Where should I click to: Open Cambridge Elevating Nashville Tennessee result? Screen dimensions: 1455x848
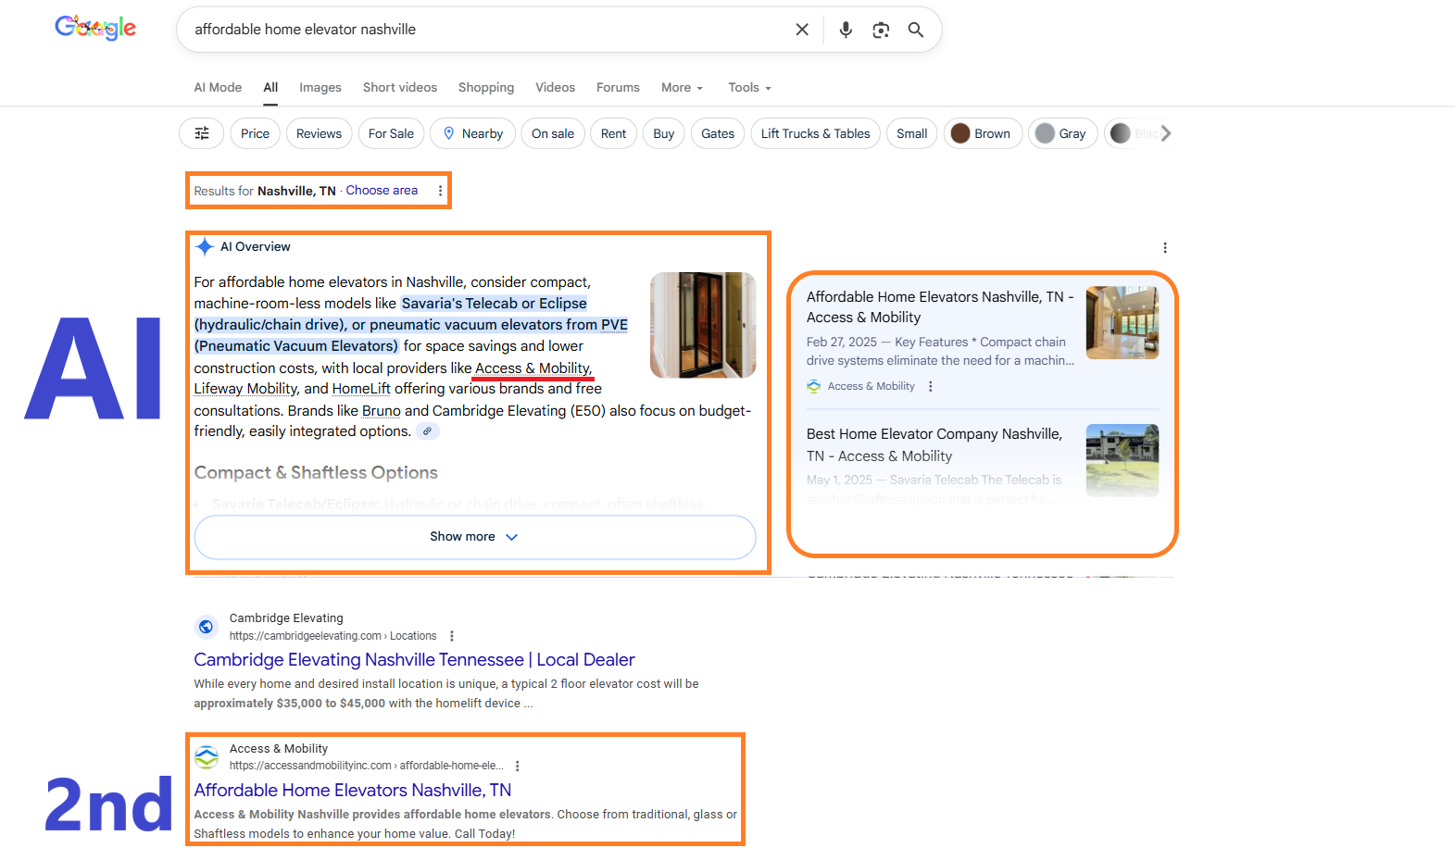point(414,660)
